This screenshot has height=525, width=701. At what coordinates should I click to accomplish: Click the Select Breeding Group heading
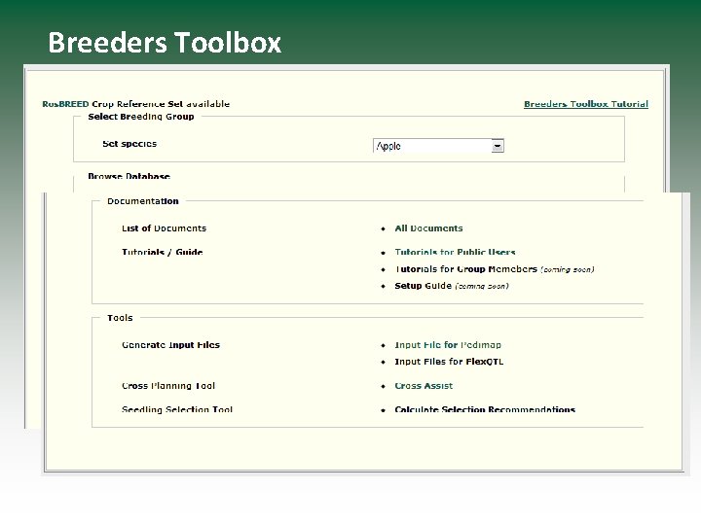tap(141, 117)
